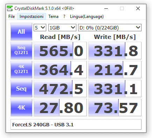Click the Seq read result 472.5
This screenshot has width=152, height=138.
[x=60, y=88]
